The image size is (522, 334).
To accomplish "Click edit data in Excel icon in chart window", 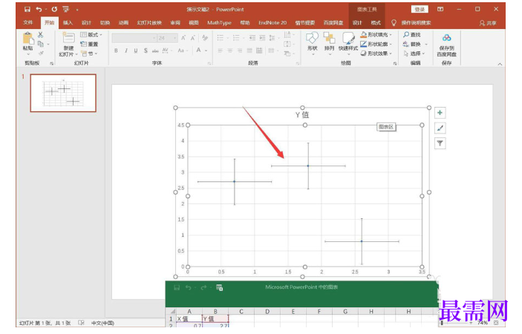I will 219,287.
